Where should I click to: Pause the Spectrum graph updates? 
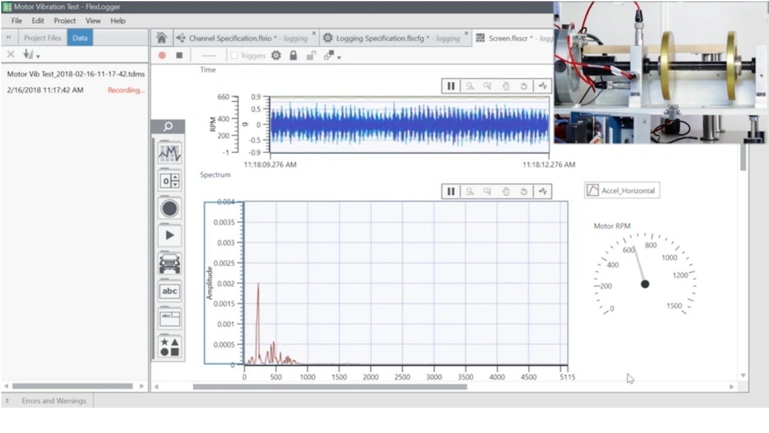coord(451,191)
